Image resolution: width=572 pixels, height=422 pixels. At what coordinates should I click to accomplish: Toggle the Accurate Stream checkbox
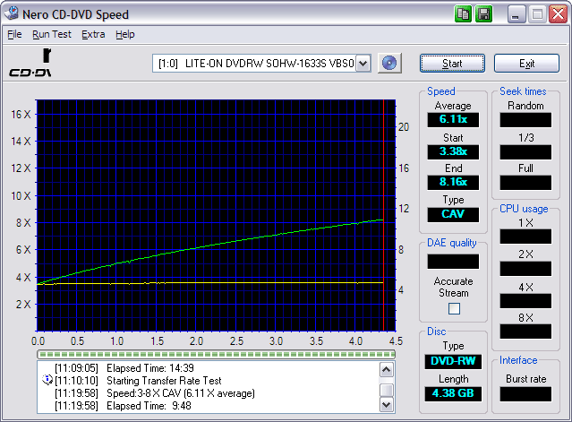454,308
